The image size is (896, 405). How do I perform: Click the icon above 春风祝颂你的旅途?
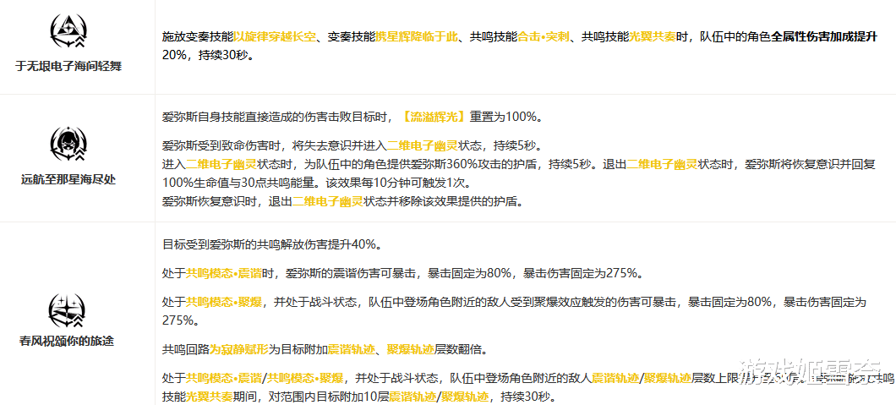click(68, 312)
